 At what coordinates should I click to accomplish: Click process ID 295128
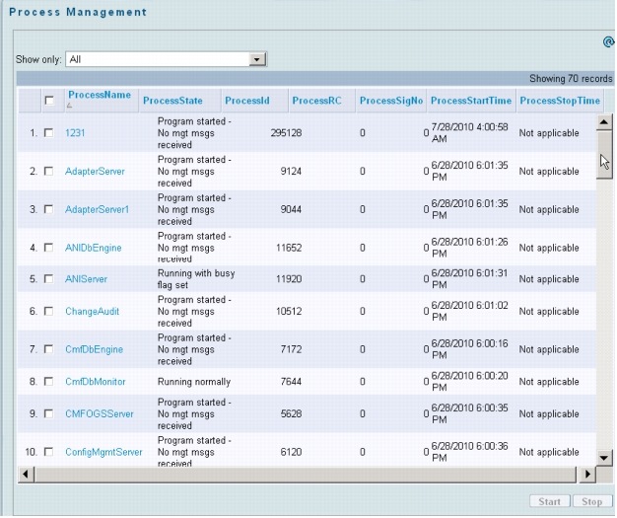point(286,133)
